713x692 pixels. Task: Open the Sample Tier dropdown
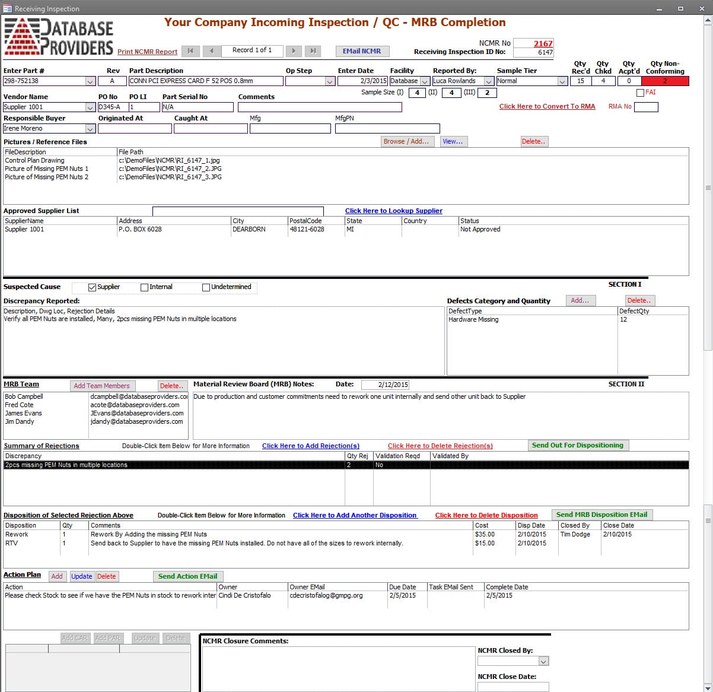click(562, 81)
